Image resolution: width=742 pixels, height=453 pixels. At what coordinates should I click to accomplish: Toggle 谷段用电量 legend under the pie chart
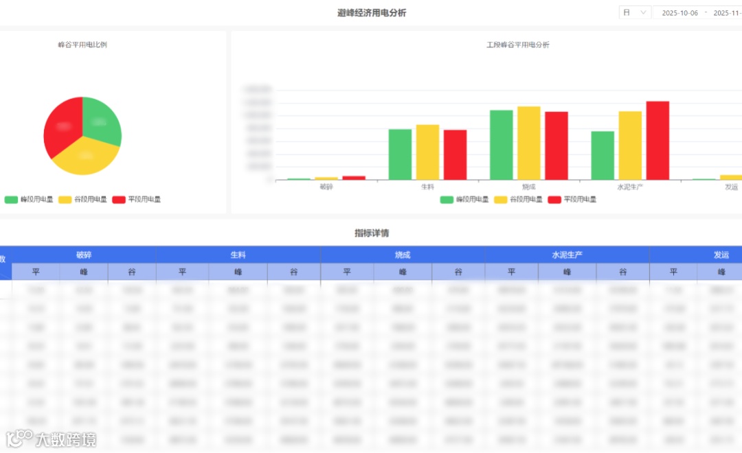[83, 200]
